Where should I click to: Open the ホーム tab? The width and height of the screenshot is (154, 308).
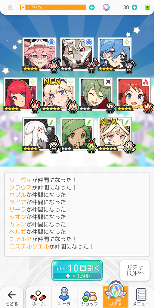pyautogui.click(x=38, y=298)
